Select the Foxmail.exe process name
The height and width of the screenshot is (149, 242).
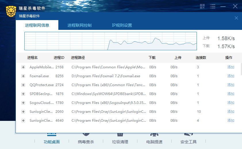(39, 76)
